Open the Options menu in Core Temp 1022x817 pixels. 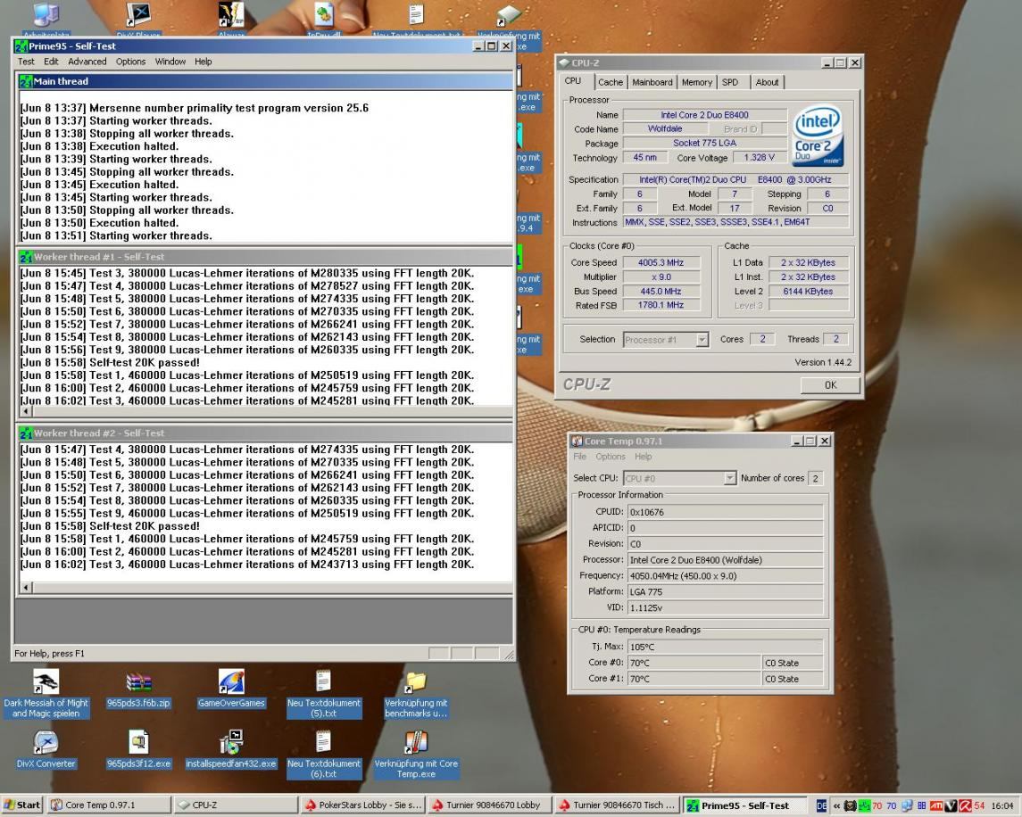[610, 457]
